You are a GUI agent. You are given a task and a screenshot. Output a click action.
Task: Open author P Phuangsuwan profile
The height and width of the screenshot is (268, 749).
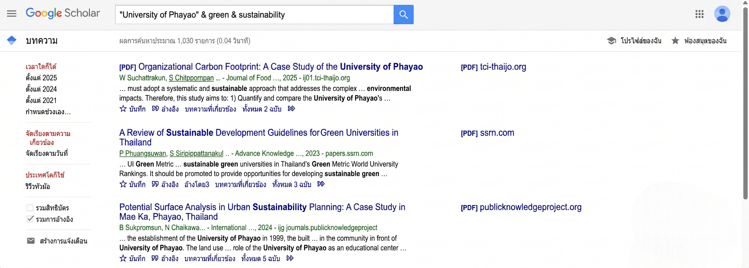coord(143,153)
